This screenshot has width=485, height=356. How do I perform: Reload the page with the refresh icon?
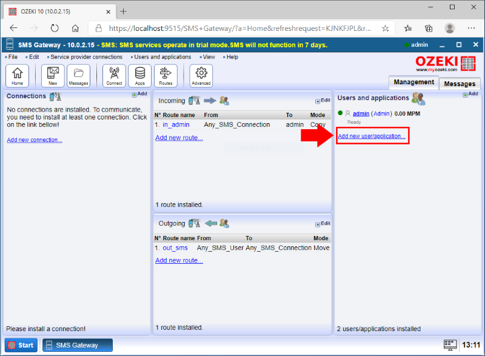click(55, 29)
